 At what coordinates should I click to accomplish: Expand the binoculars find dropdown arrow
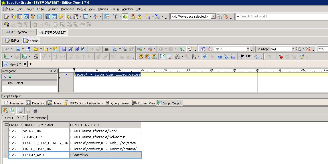click(x=182, y=57)
